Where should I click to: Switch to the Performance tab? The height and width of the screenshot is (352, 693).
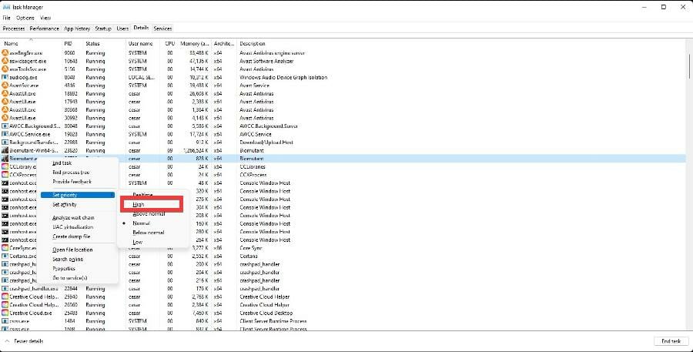44,28
